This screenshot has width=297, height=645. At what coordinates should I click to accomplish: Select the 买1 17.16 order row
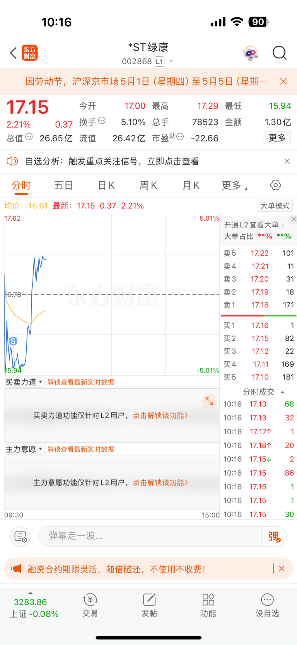pos(258,325)
